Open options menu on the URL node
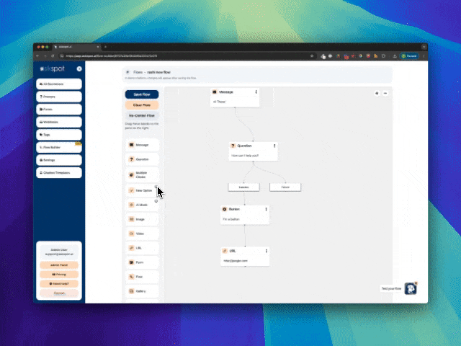This screenshot has width=461, height=346. [x=267, y=251]
